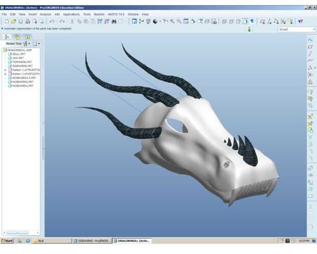Click the regeneration status traffic light icon
This screenshot has height=254, width=317.
coord(249,29)
